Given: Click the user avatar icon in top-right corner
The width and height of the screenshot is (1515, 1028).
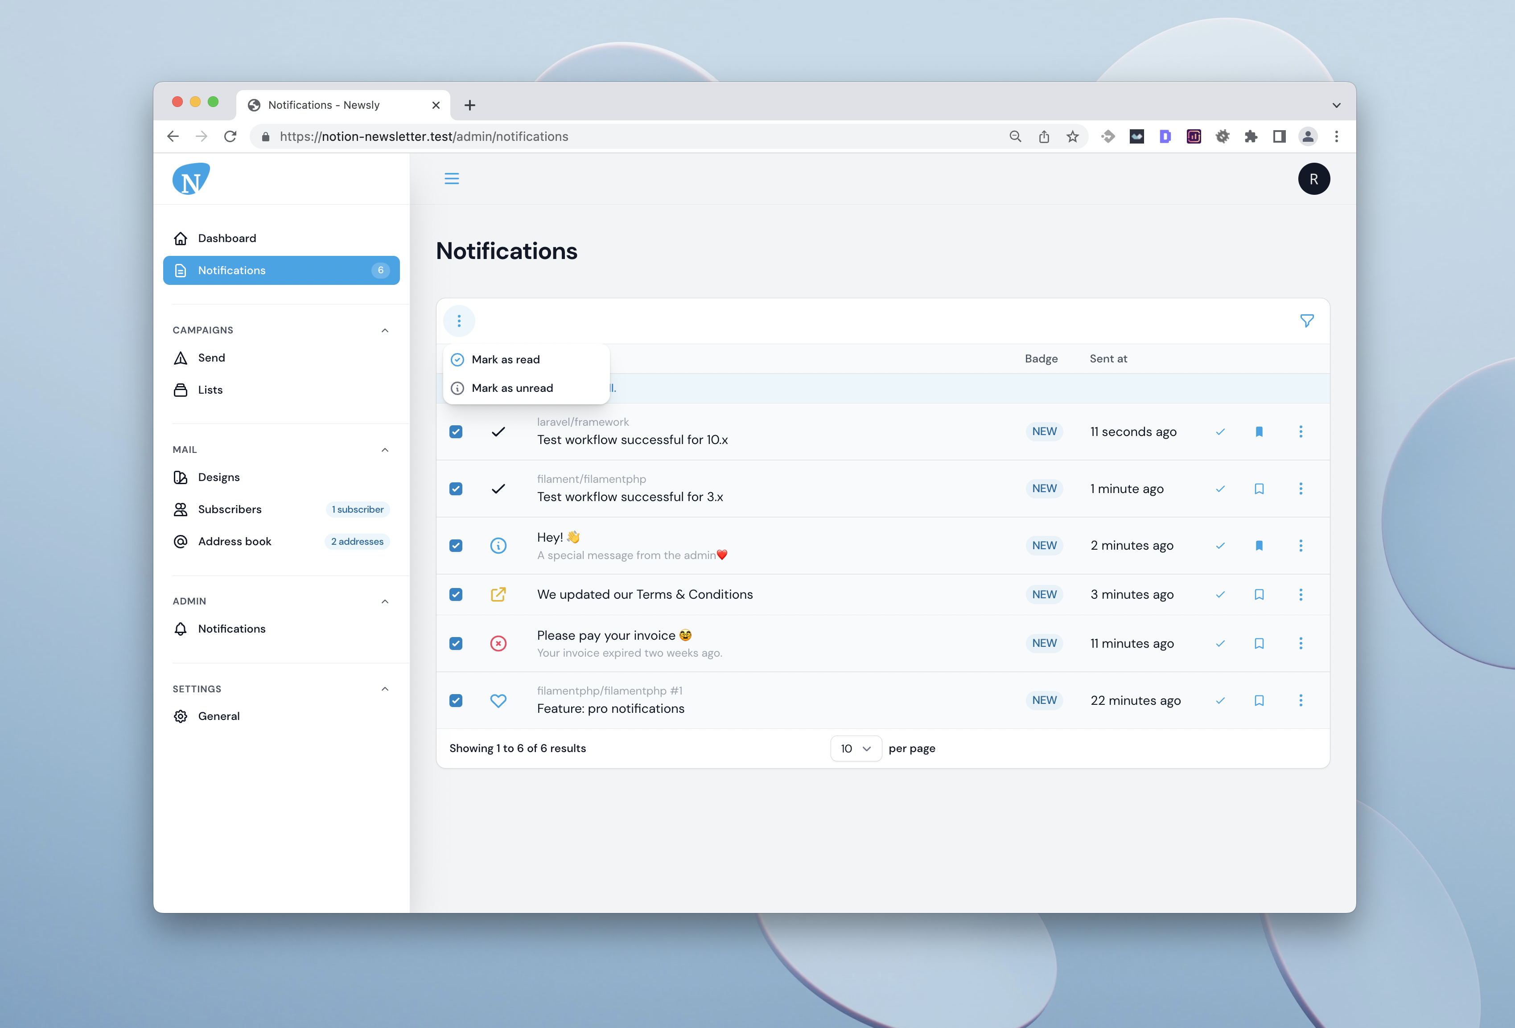Looking at the screenshot, I should point(1313,179).
